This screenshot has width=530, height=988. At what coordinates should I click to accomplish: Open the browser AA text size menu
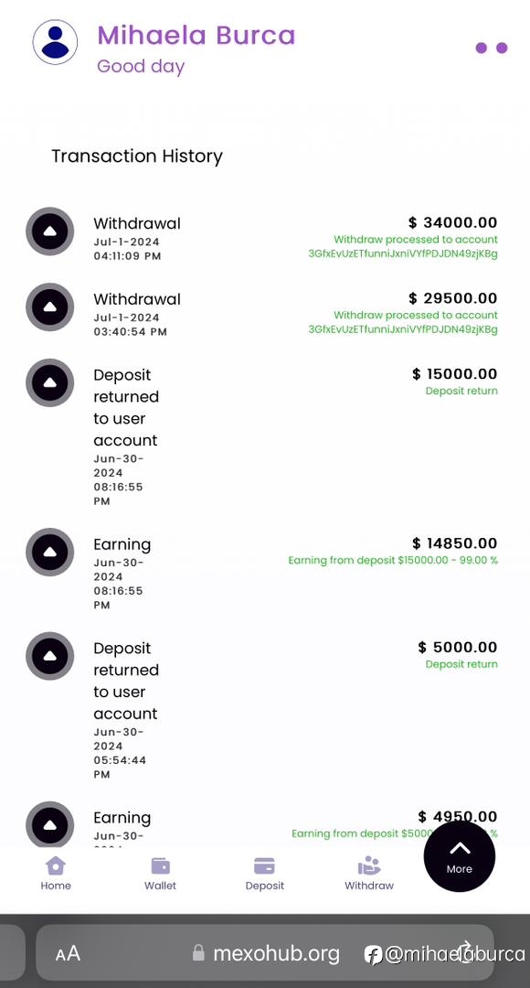tap(68, 953)
